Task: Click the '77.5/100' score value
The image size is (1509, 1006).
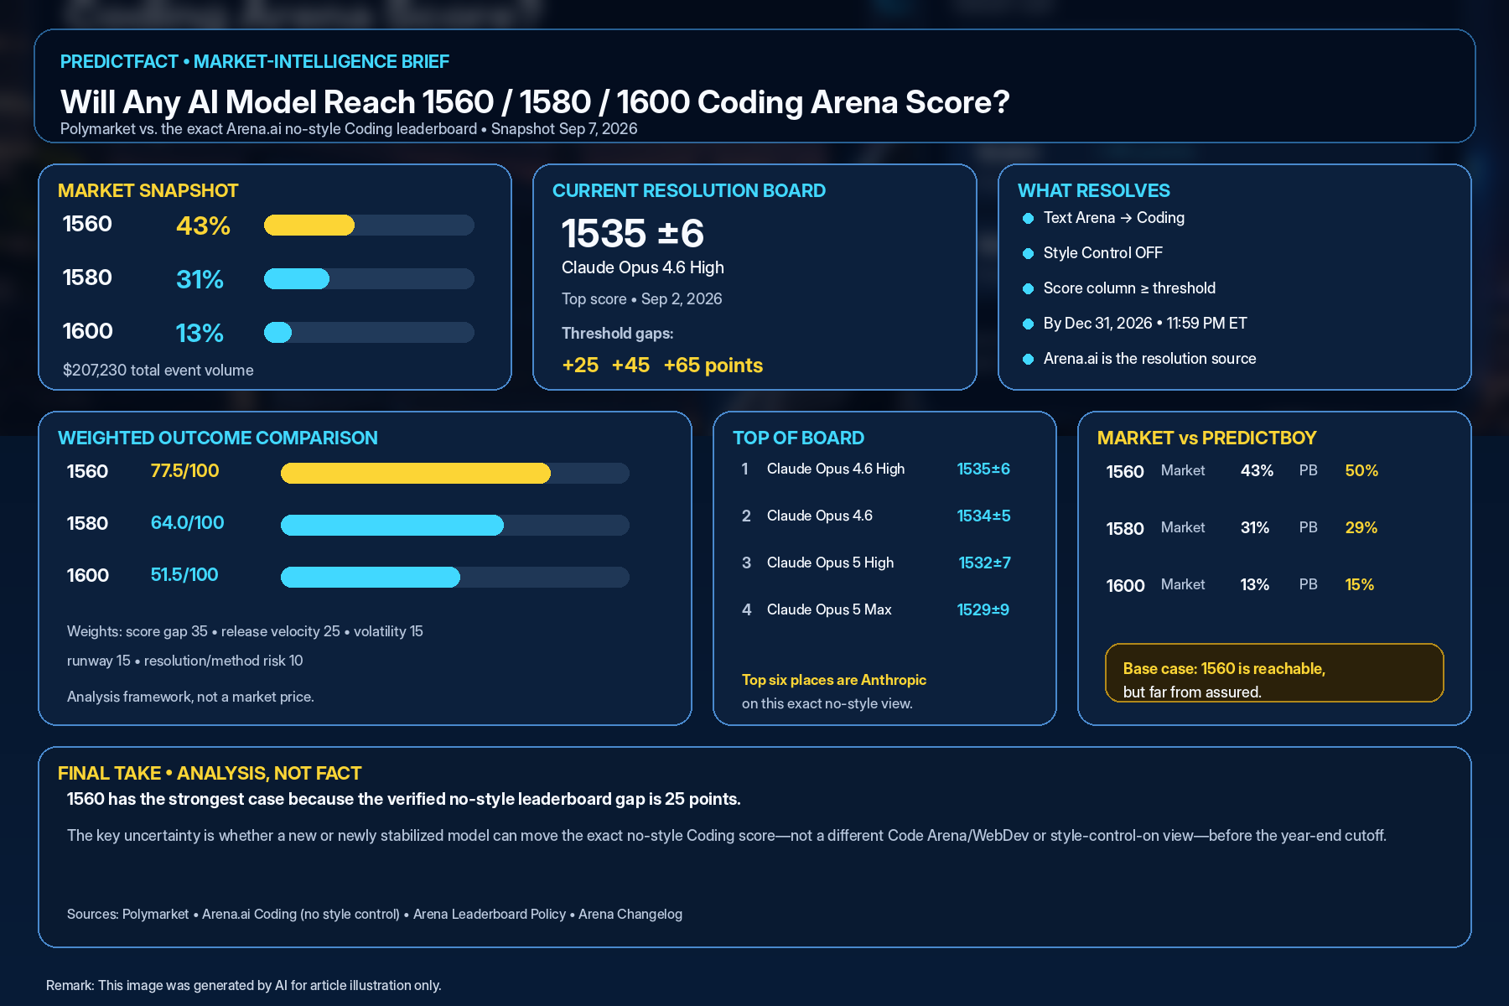Action: (185, 471)
